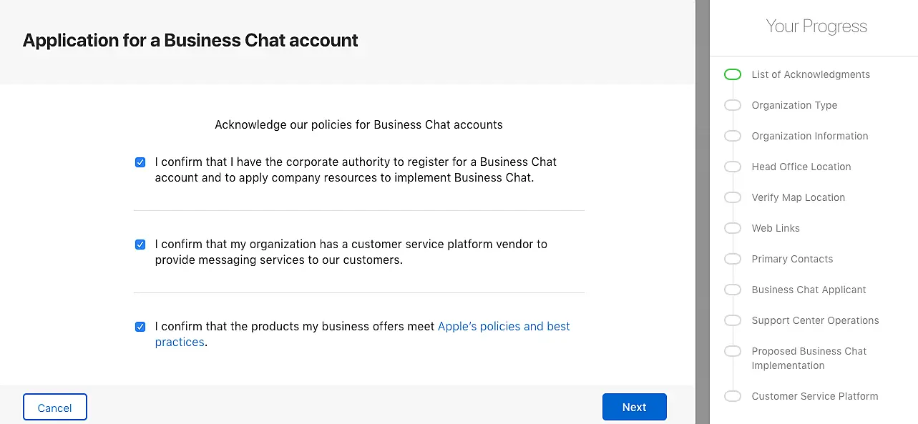This screenshot has height=424, width=918.
Task: Click the Primary Contacts step indicator
Action: pos(732,259)
